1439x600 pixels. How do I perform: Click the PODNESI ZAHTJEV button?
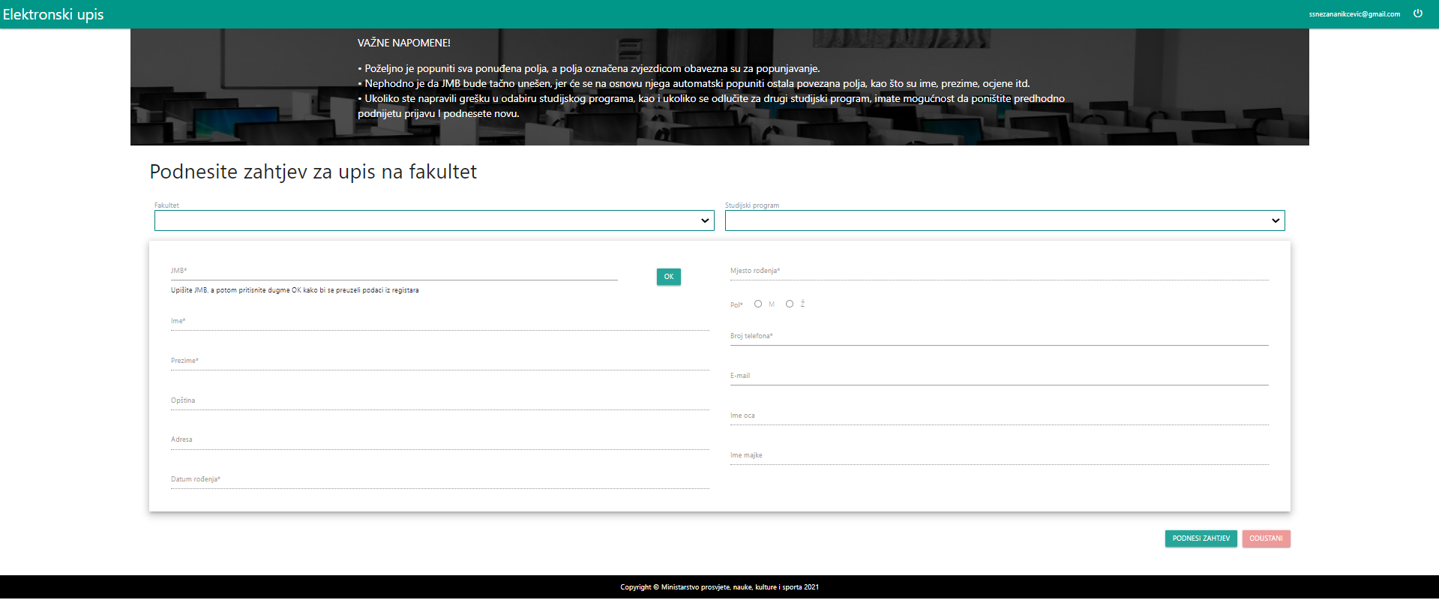click(1201, 538)
